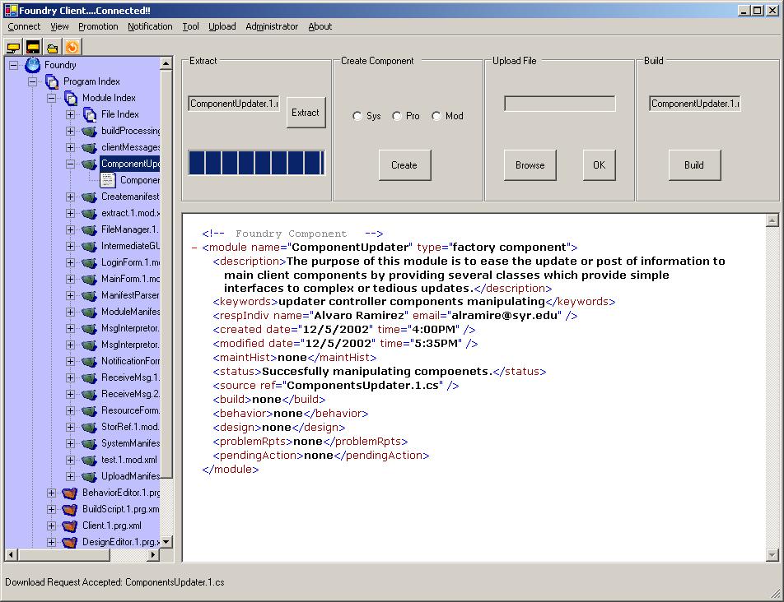784x602 pixels.
Task: Click the first yellow monitor toolbar icon
Action: click(13, 48)
